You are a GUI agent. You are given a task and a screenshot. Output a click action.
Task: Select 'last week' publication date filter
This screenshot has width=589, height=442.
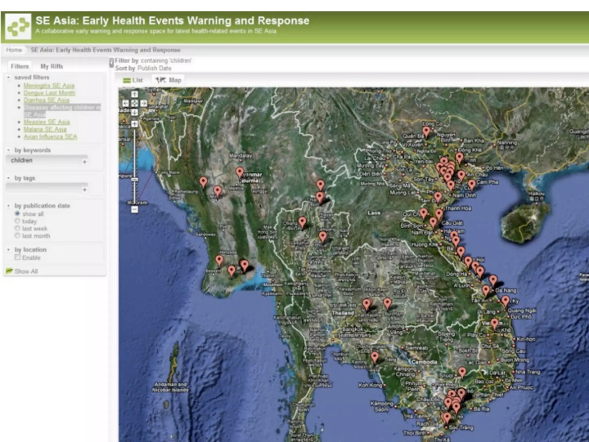pos(17,228)
